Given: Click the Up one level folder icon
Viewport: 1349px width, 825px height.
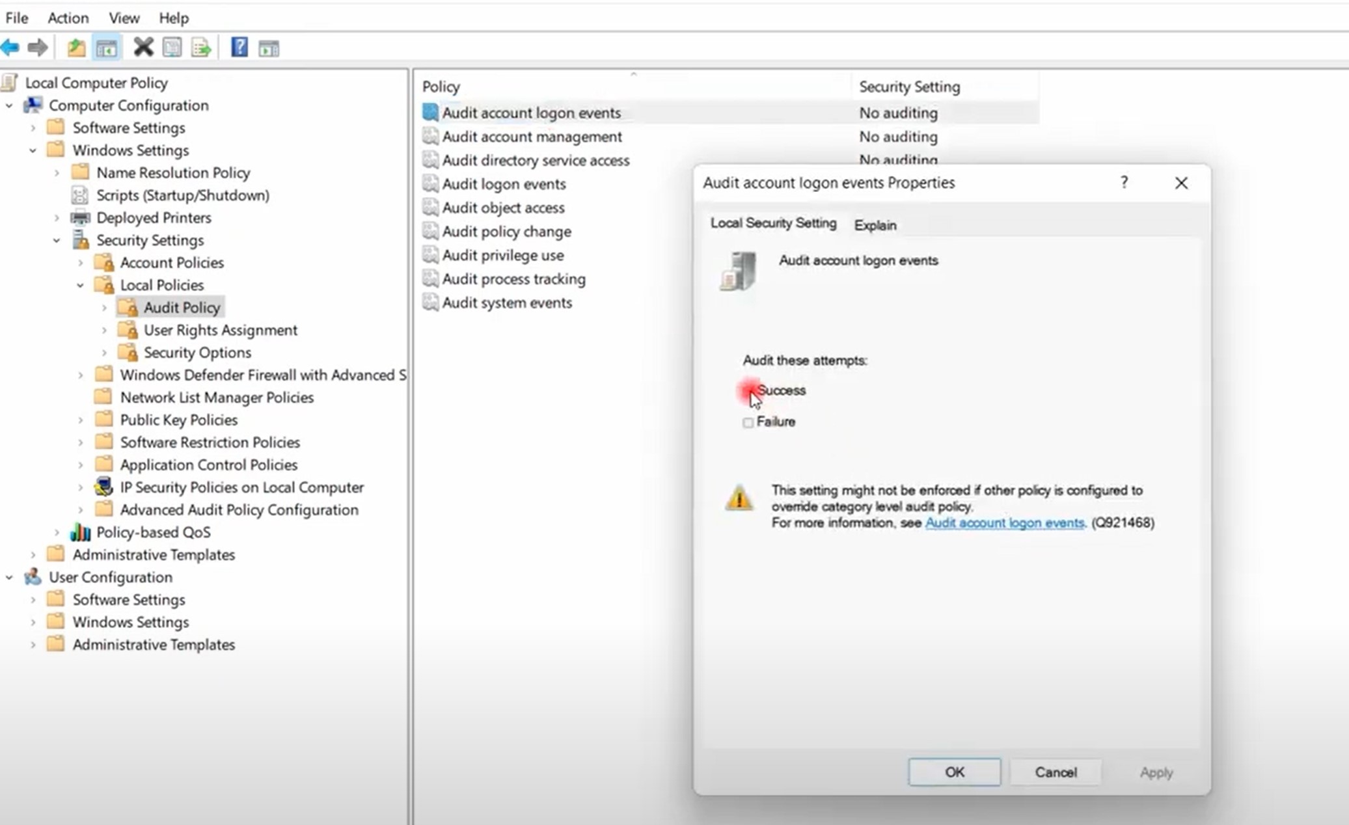Looking at the screenshot, I should coord(76,47).
